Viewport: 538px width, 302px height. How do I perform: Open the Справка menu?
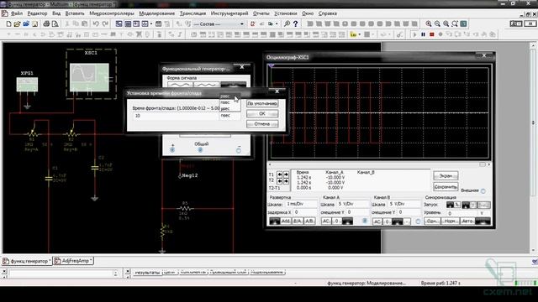tap(328, 13)
